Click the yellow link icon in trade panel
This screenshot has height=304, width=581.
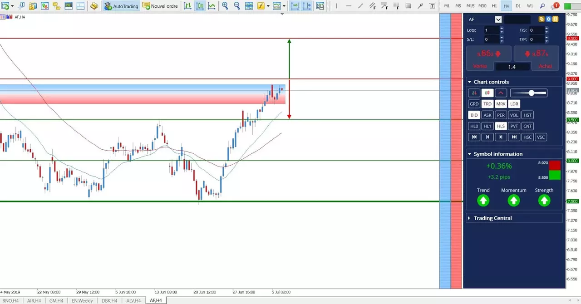pos(541,19)
